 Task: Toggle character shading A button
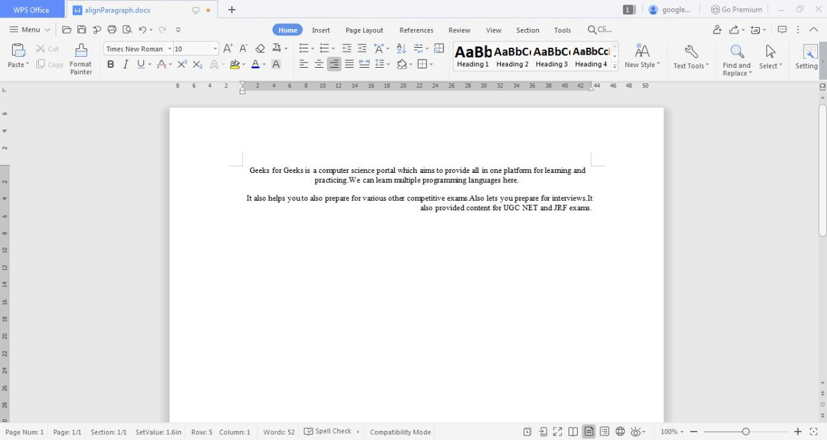tap(276, 64)
